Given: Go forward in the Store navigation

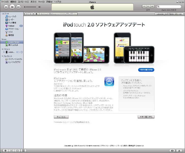Looking at the screenshot, I should point(31,14).
